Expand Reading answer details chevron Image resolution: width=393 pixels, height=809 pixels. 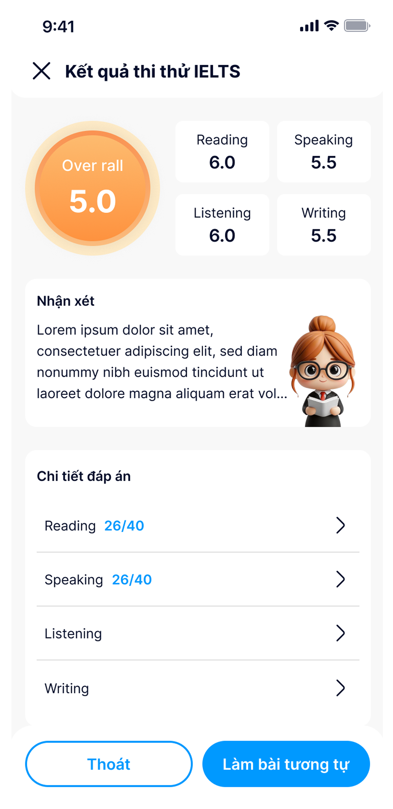coord(341,526)
